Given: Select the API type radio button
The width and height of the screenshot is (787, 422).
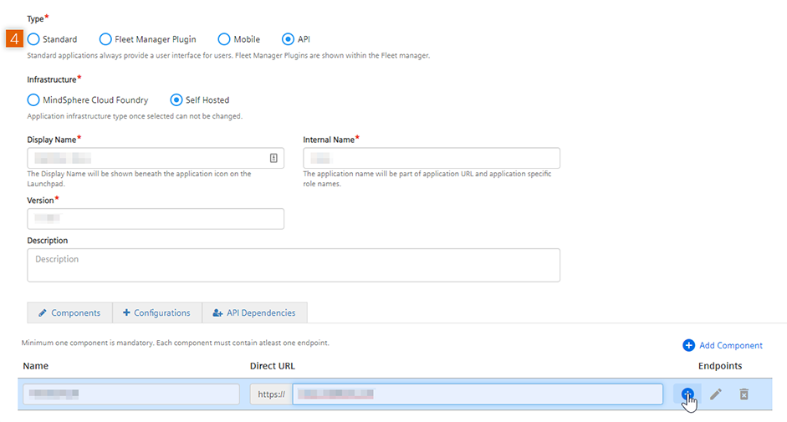Looking at the screenshot, I should click(x=288, y=39).
